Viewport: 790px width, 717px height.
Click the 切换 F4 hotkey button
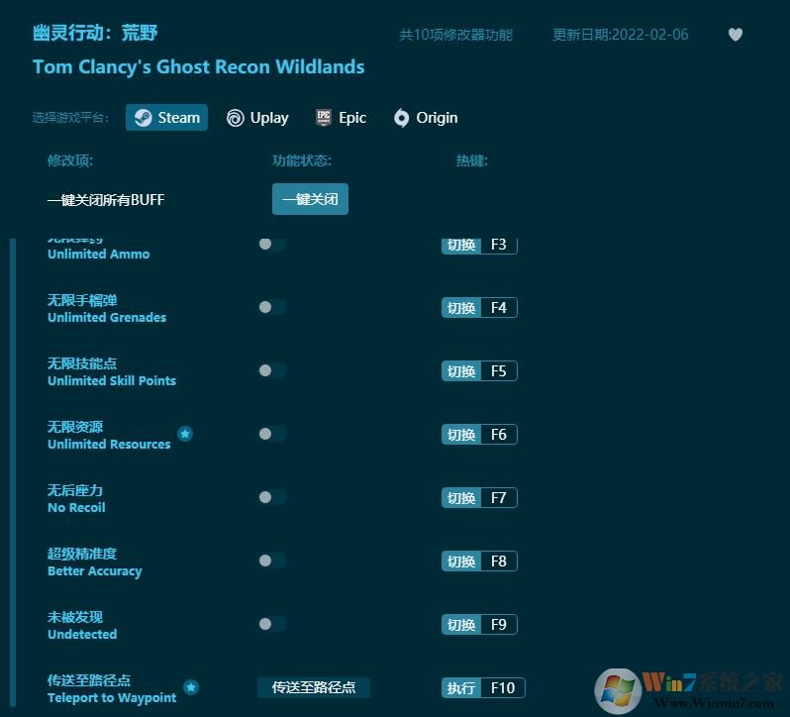[479, 308]
